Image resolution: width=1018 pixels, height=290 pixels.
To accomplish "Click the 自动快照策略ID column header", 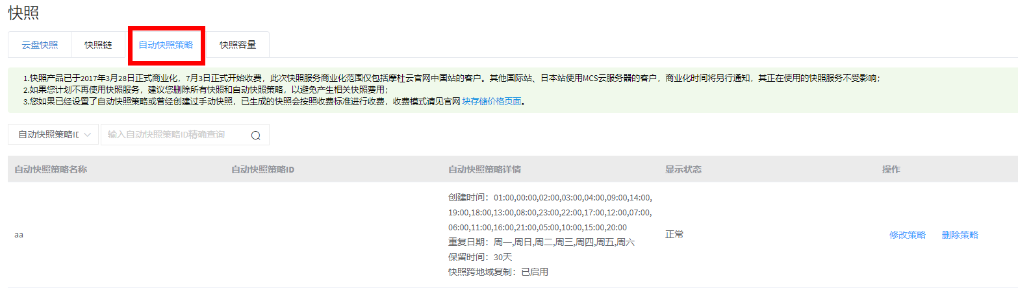I will (x=263, y=169).
